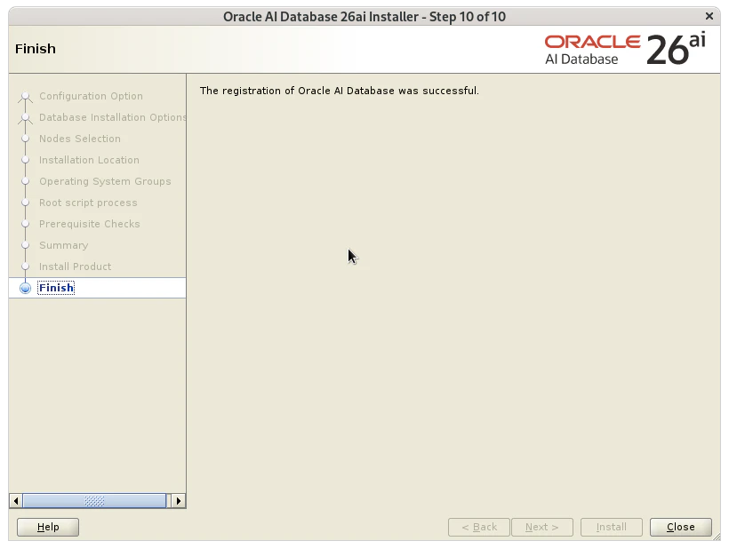Select the Summary step

[x=64, y=246]
